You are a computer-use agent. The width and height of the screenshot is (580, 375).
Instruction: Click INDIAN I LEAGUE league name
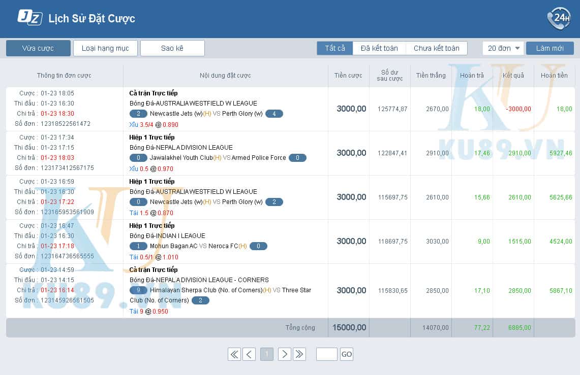[x=180, y=236]
